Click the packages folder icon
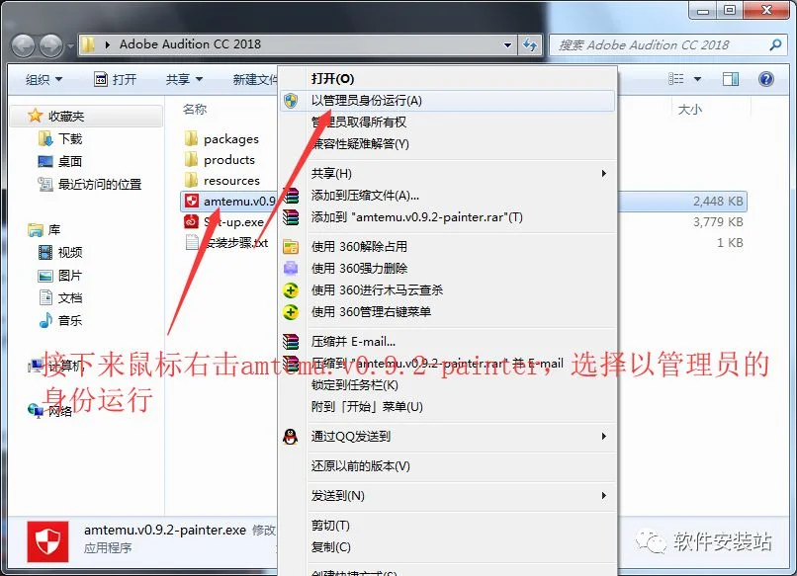 pyautogui.click(x=191, y=138)
